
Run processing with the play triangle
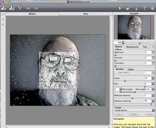pos(120,8)
